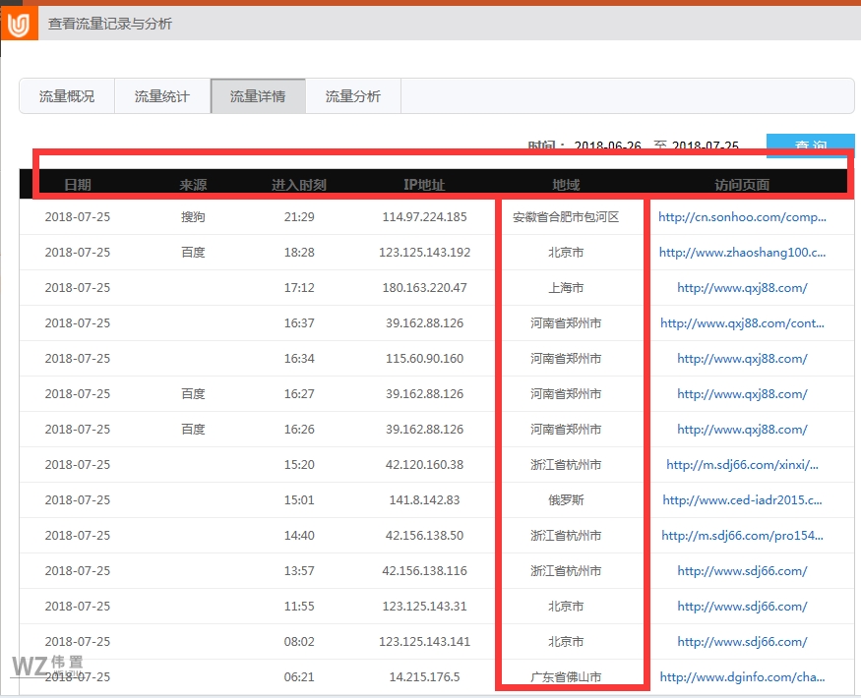This screenshot has height=698, width=861.
Task: Click the end date field 2018-07-25
Action: click(705, 145)
